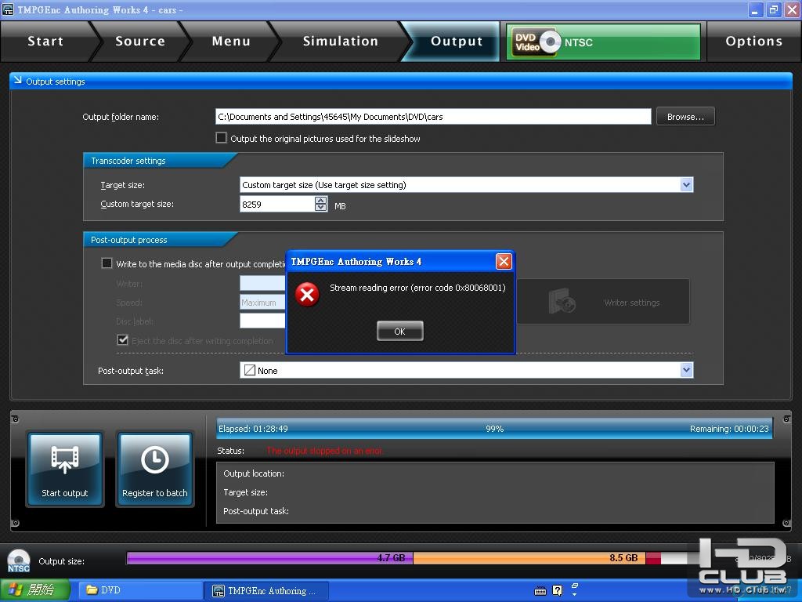Image resolution: width=802 pixels, height=602 pixels.
Task: Click the output progress bar at 99%
Action: click(494, 429)
